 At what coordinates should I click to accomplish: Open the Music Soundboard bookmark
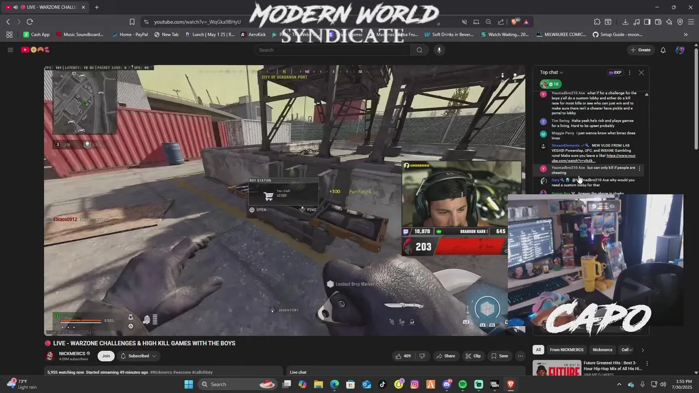click(80, 34)
